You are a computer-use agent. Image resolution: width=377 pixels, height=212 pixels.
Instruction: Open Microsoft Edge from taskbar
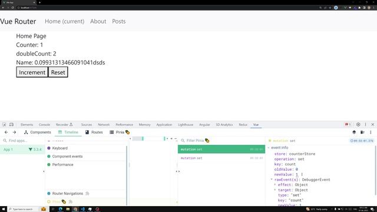click(60, 209)
